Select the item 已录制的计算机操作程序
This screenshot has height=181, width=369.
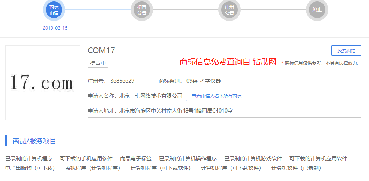[188, 159]
